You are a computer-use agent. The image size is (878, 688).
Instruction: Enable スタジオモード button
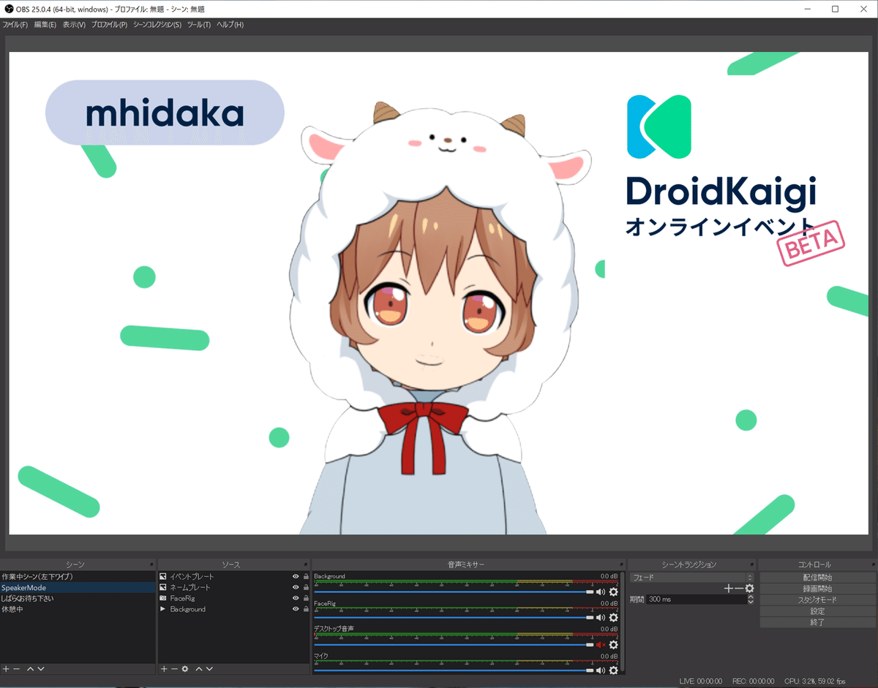tap(817, 600)
